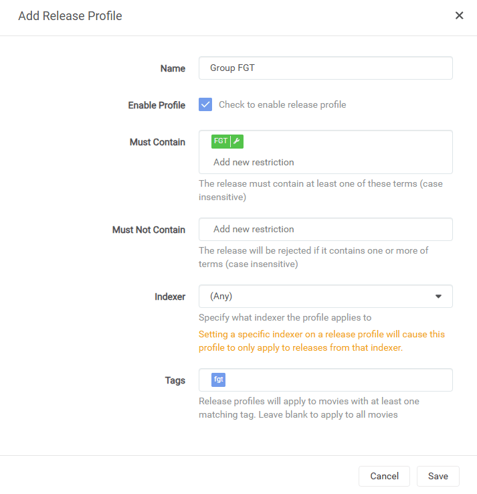Click the Must Not Contain label

click(x=149, y=230)
